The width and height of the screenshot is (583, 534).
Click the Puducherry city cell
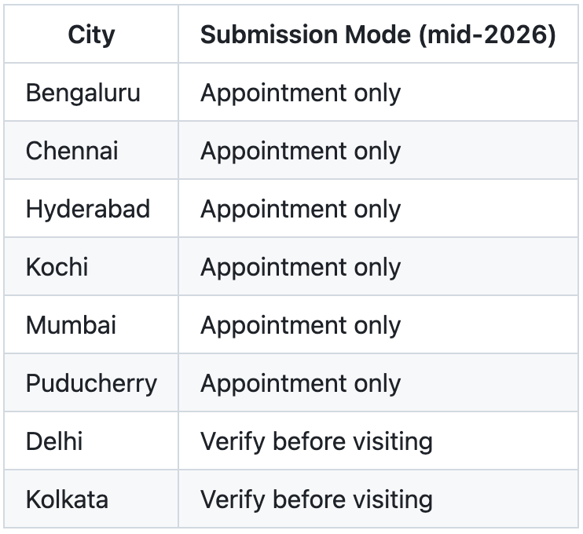(91, 383)
